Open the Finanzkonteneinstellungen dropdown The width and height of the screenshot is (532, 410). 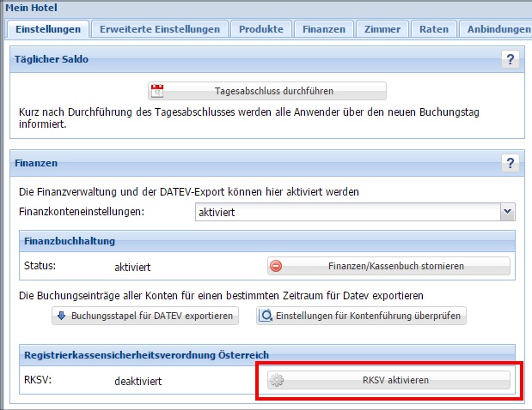507,211
